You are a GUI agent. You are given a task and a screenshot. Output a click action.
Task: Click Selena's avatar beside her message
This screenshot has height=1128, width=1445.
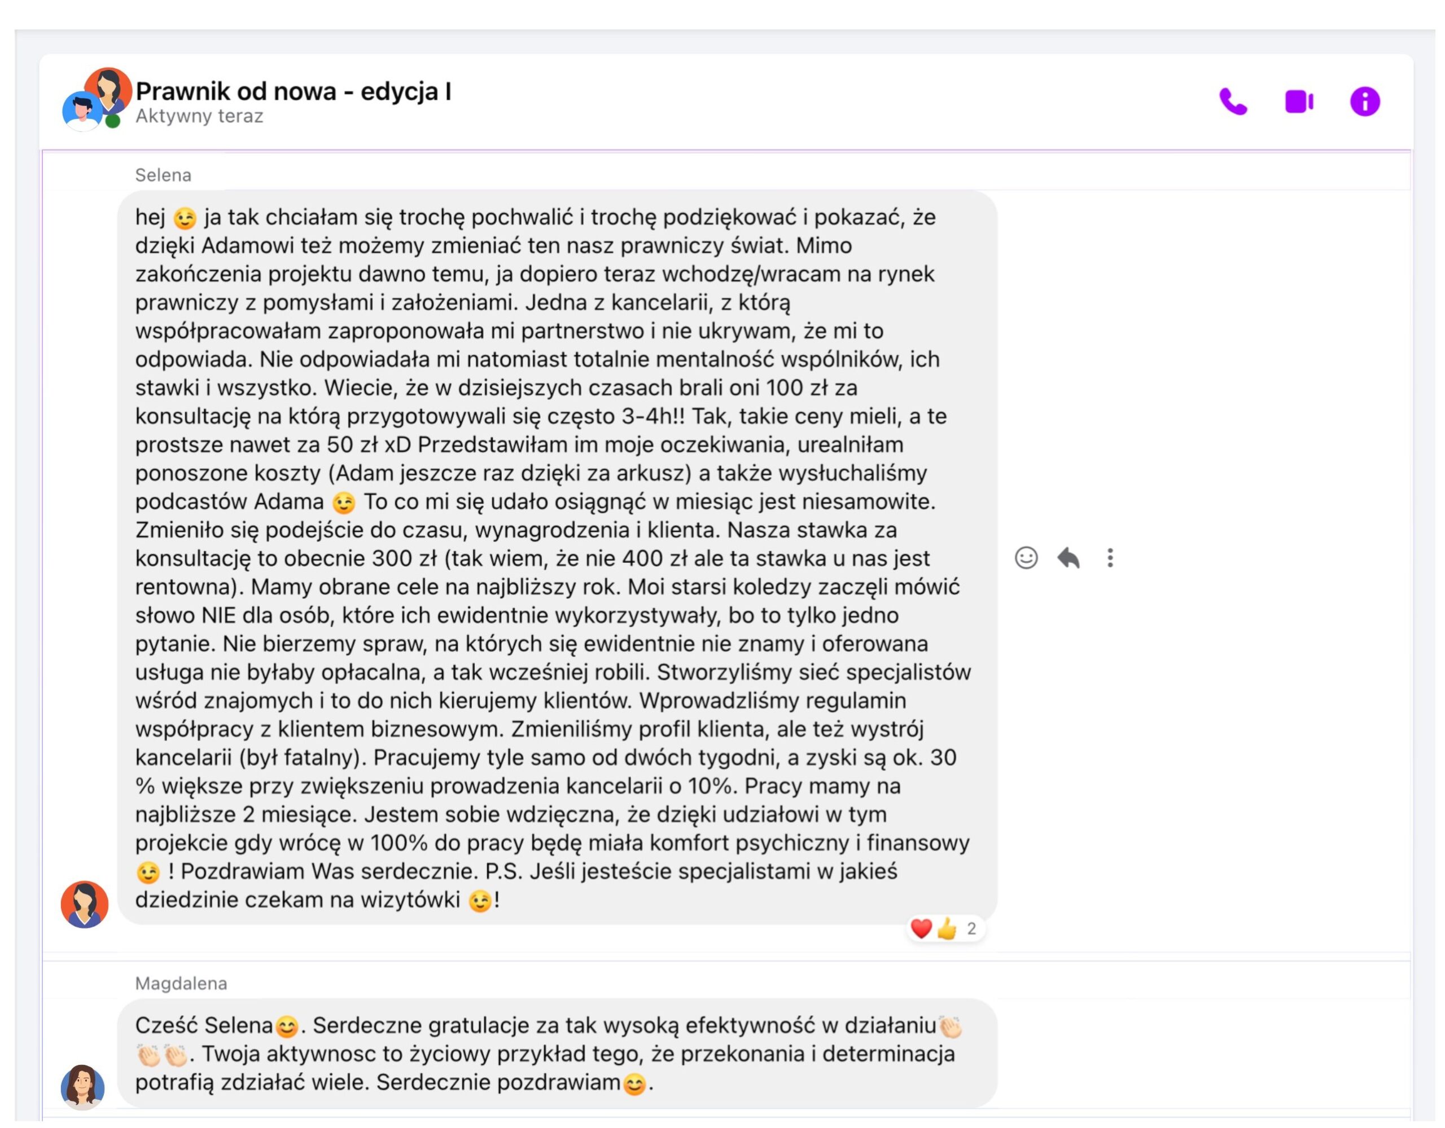(x=85, y=904)
